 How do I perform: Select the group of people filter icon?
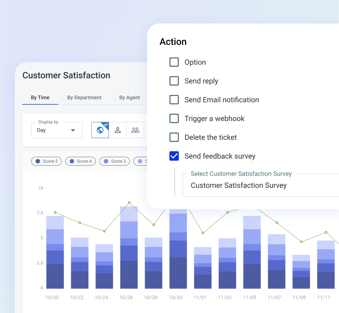135,130
